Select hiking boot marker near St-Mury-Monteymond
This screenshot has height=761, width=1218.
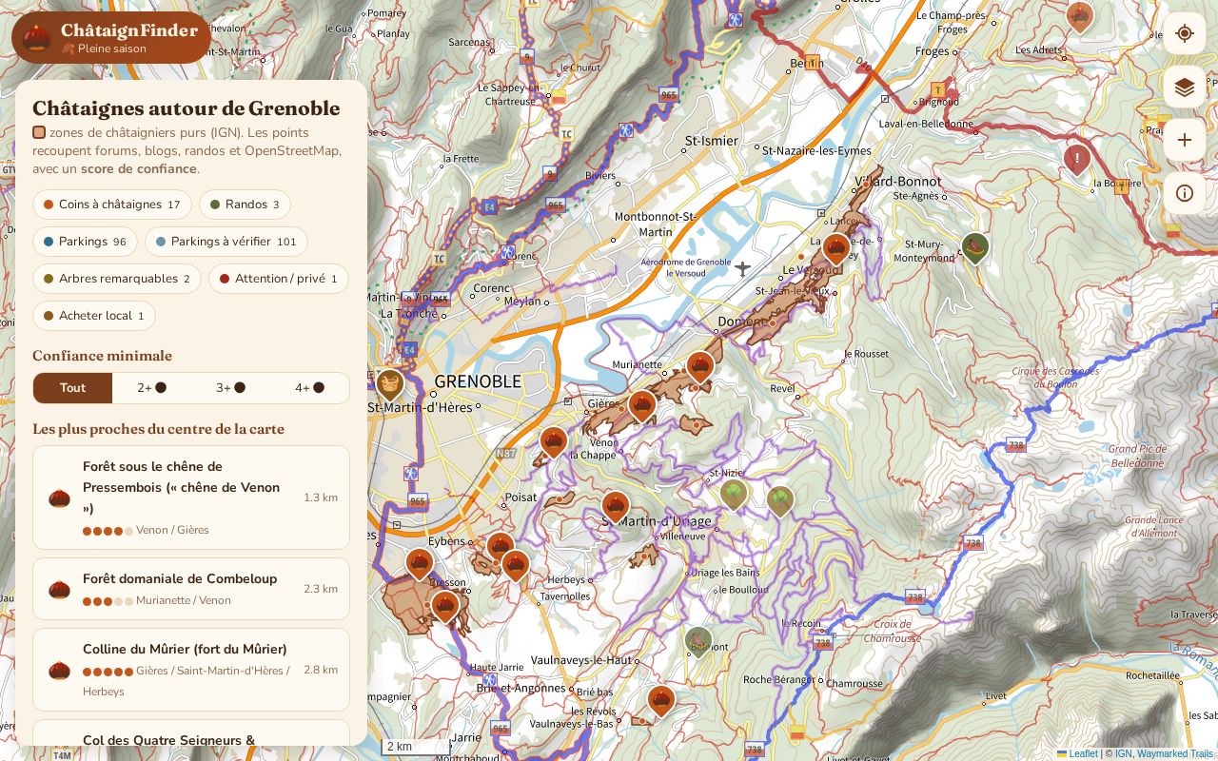point(975,248)
